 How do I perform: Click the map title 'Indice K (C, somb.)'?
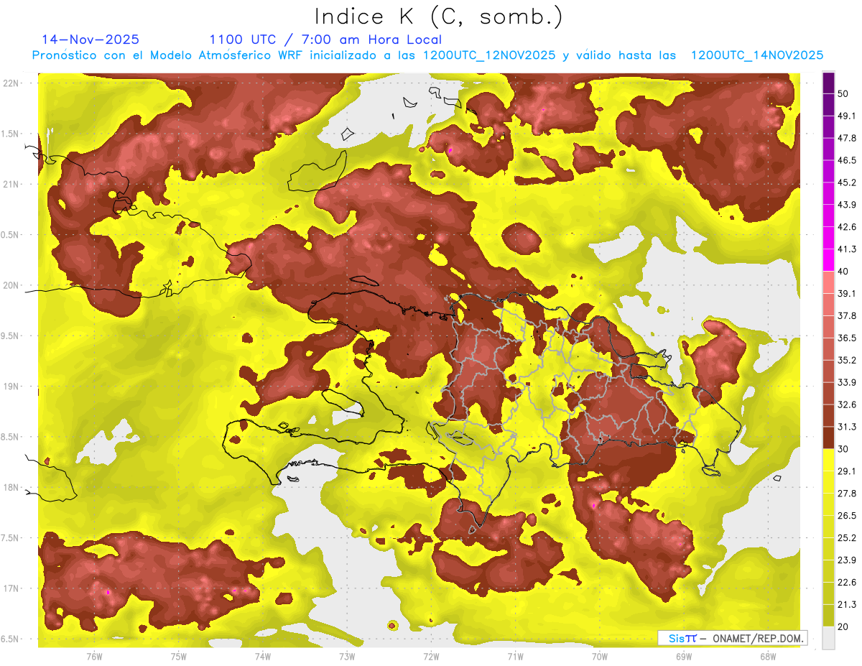point(438,17)
